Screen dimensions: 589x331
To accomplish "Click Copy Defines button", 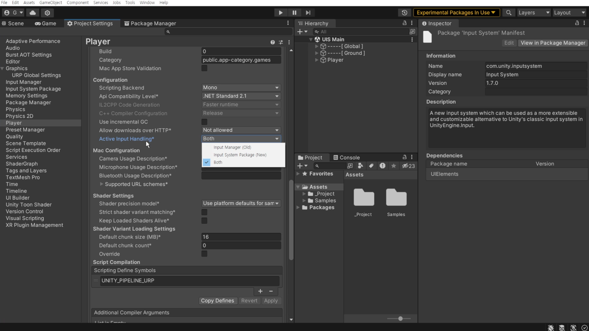I will tap(217, 301).
